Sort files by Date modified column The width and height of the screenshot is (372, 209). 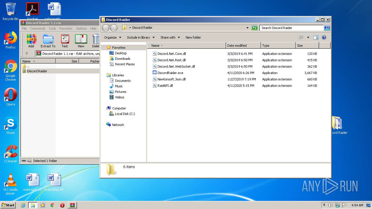tap(243, 46)
